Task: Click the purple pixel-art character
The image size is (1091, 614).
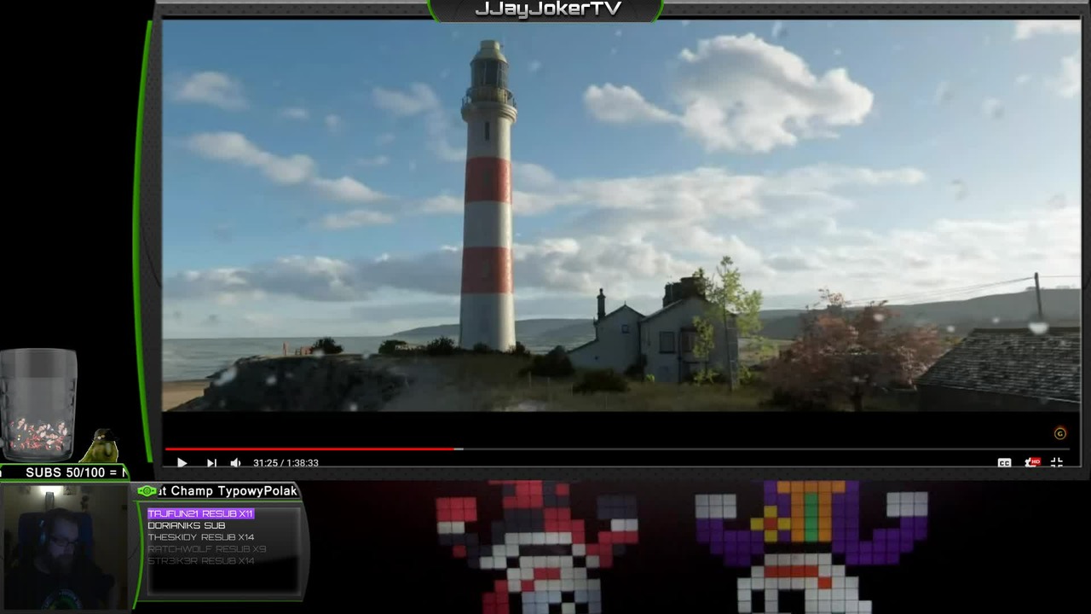Action: click(x=811, y=547)
